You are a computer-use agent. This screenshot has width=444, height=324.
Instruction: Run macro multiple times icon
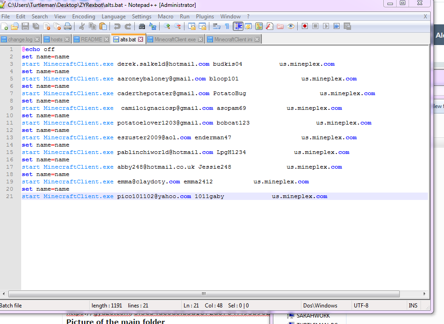coord(336,27)
